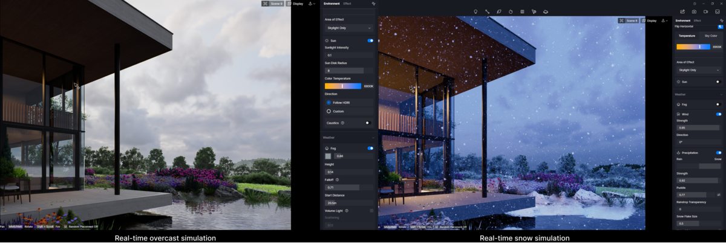Click the right panel temperature gradient bar
This screenshot has width=726, height=250.
(x=693, y=46)
